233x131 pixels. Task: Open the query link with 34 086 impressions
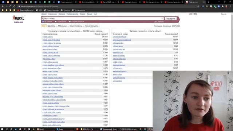point(51,46)
